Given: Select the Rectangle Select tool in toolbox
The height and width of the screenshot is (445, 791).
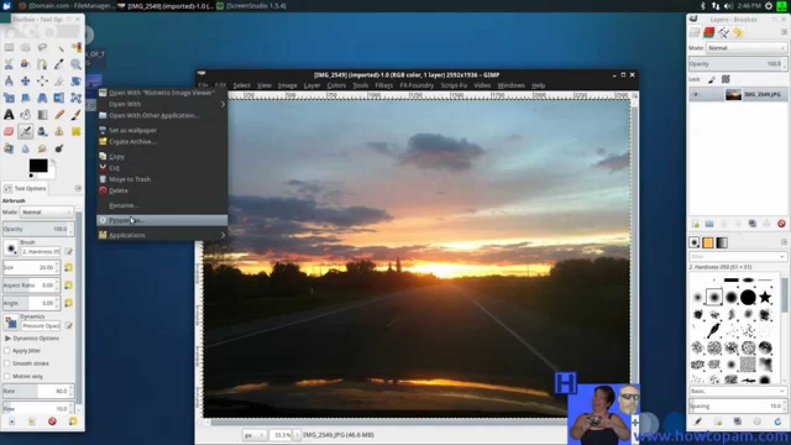Looking at the screenshot, I should (9, 48).
